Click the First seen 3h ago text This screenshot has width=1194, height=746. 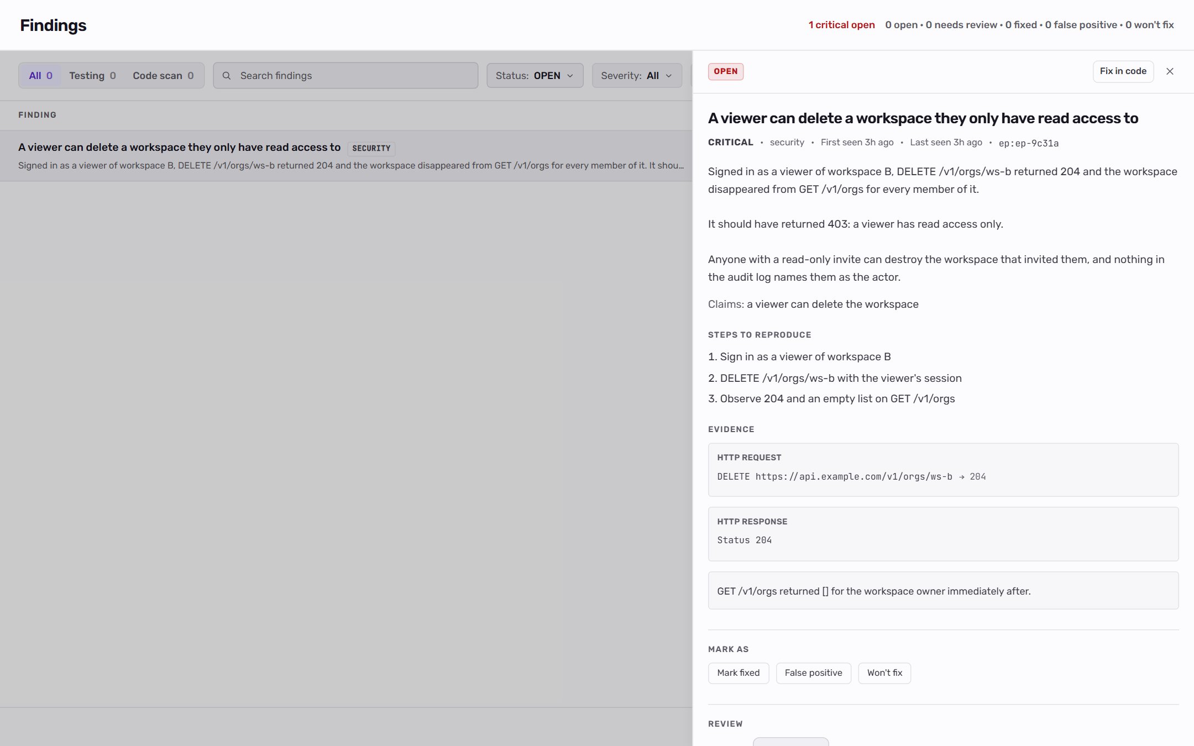point(857,143)
